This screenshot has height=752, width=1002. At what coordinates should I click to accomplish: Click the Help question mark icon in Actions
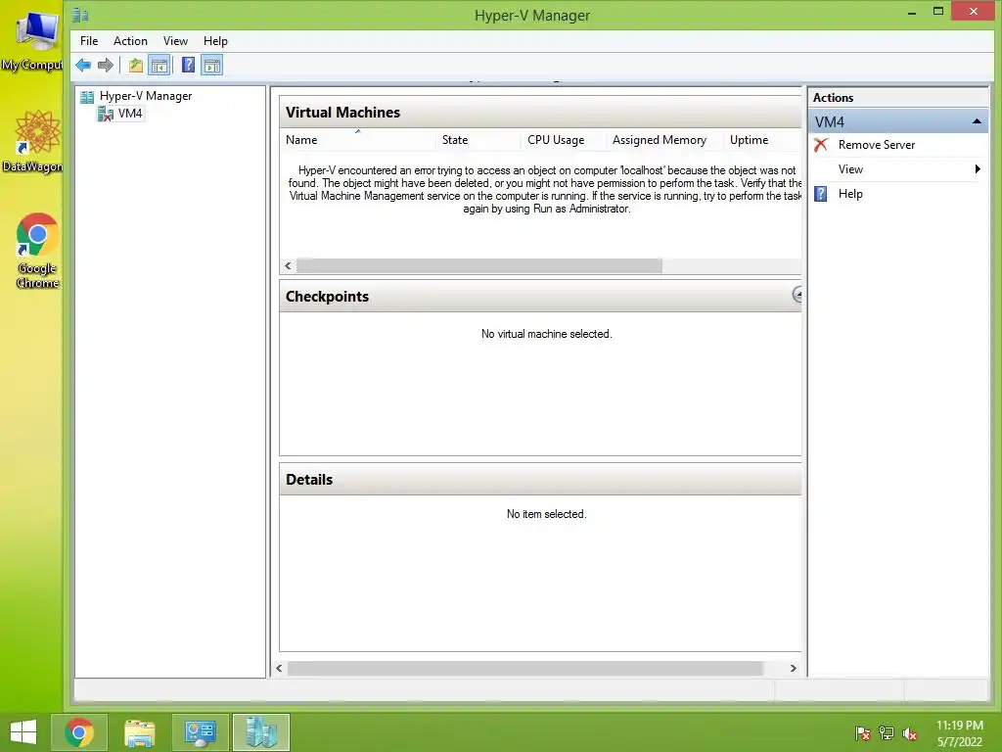coord(821,194)
